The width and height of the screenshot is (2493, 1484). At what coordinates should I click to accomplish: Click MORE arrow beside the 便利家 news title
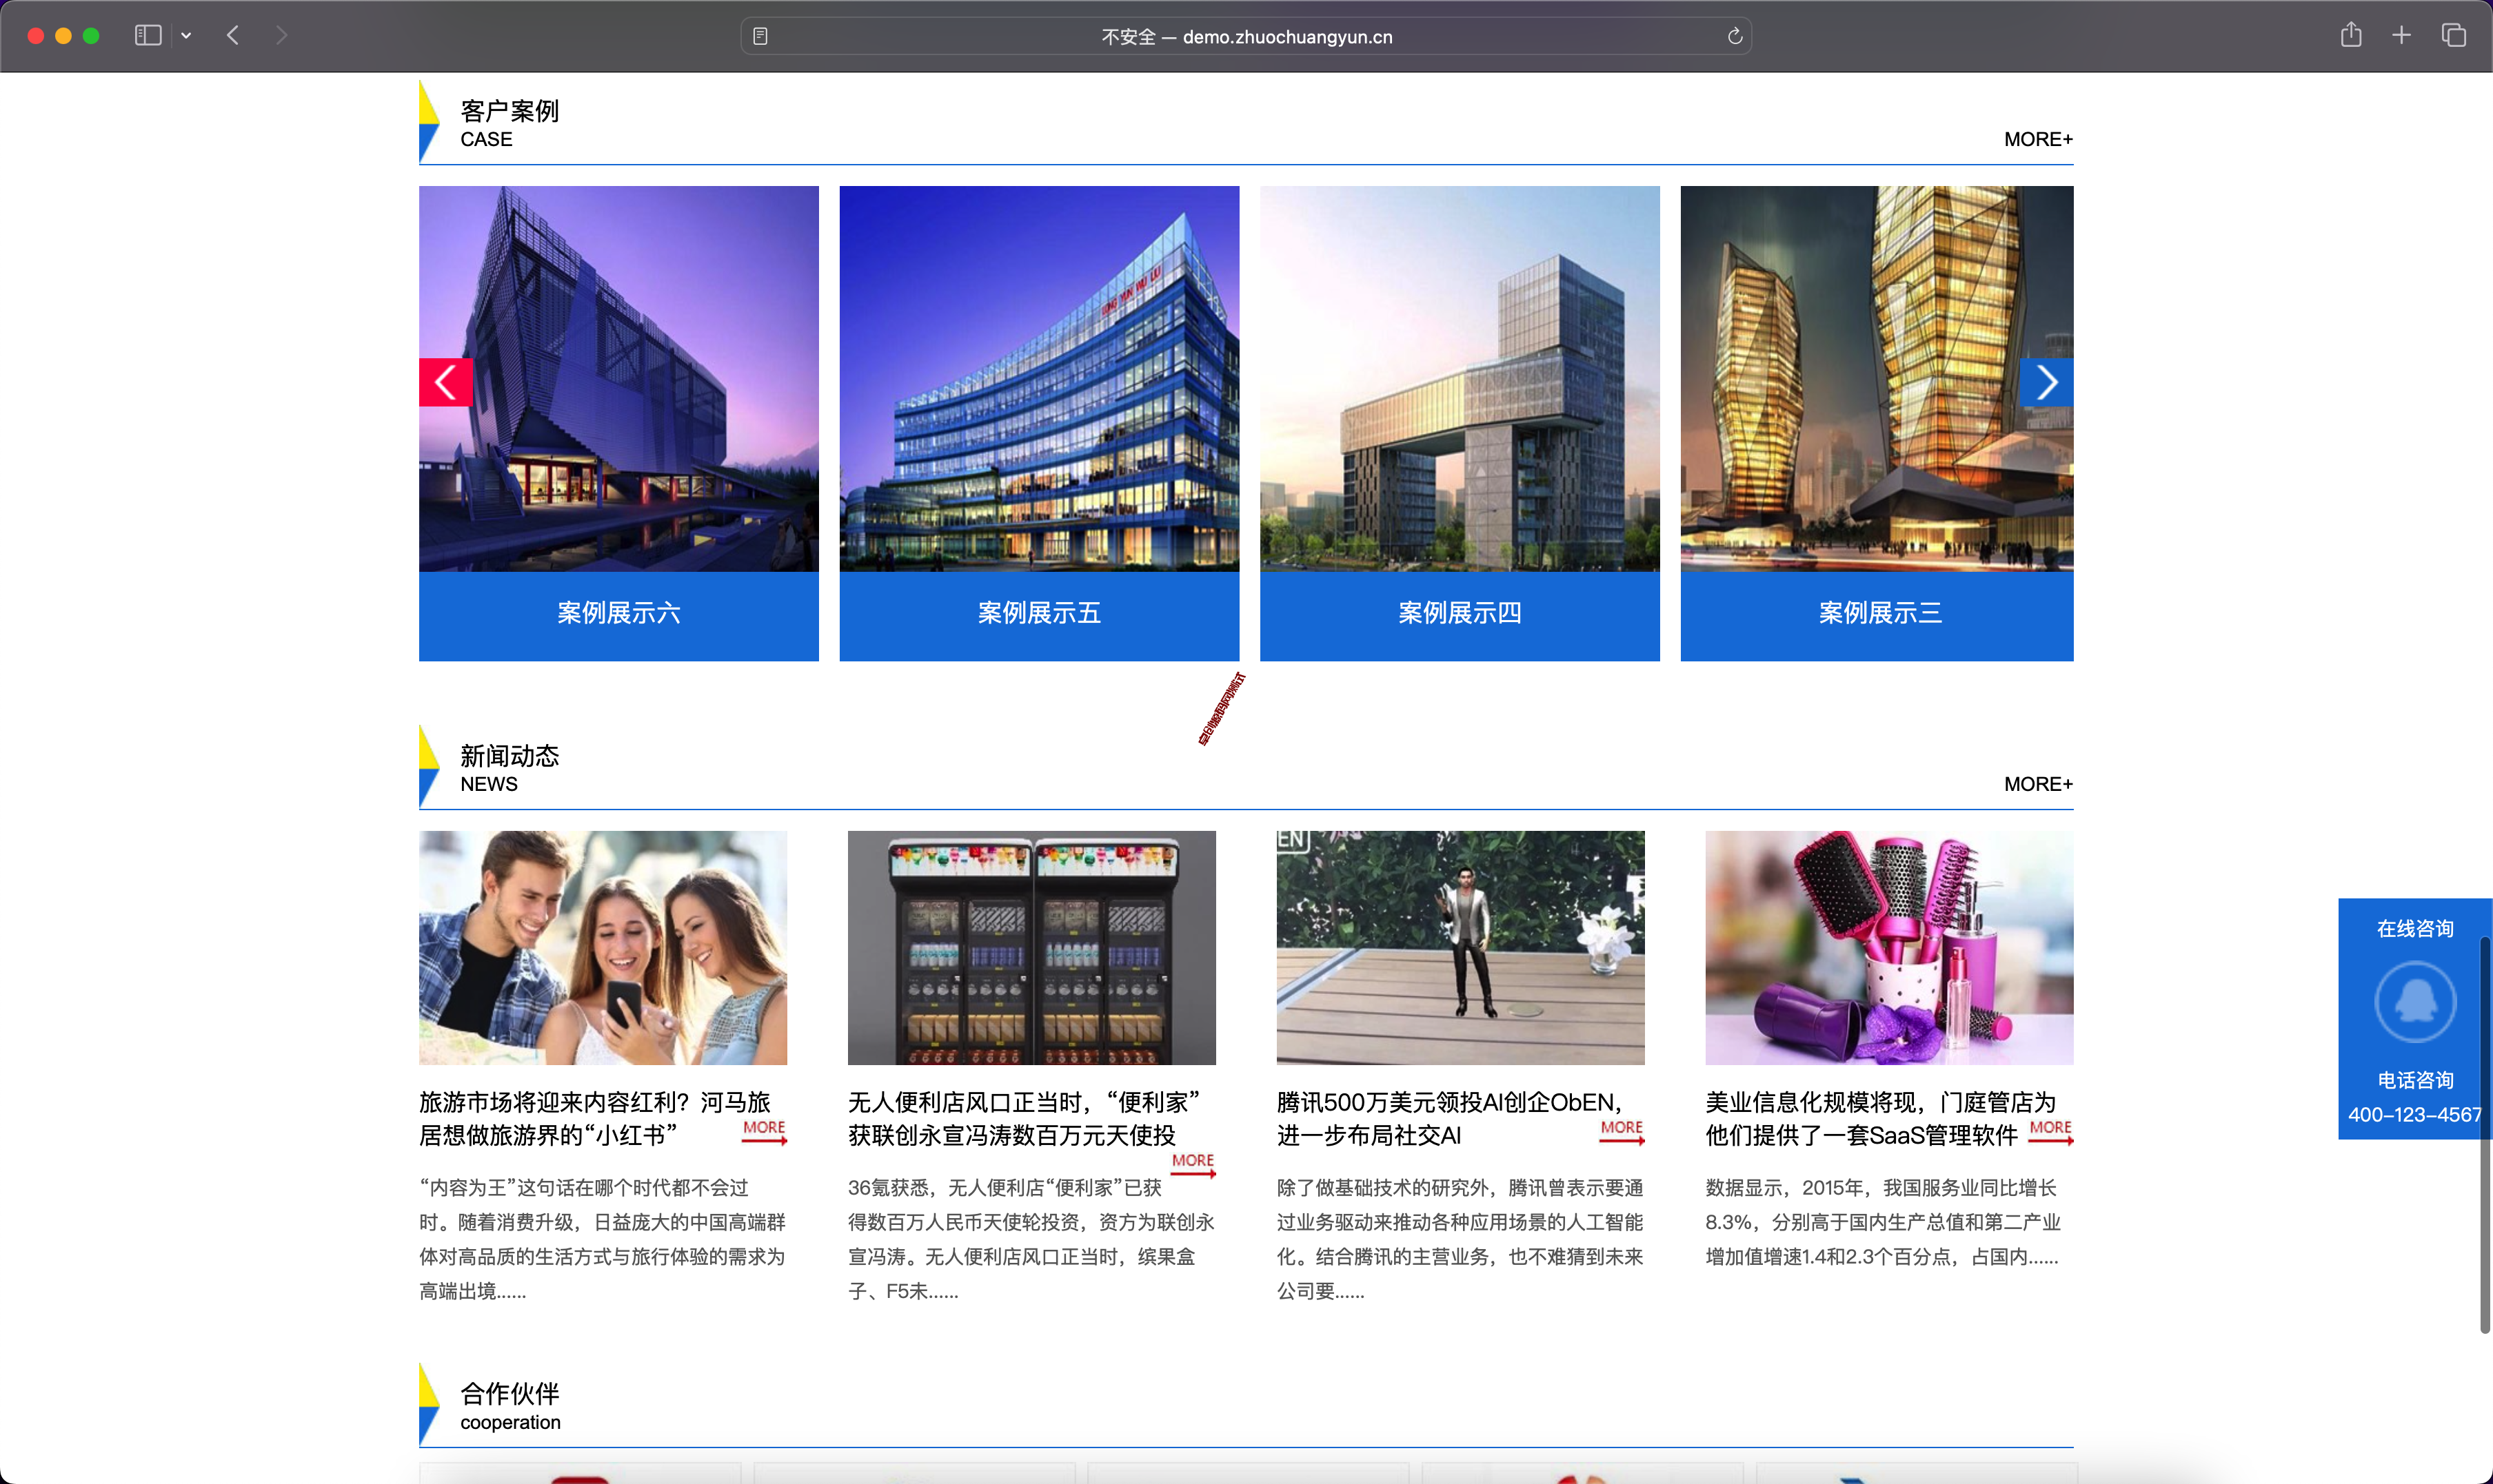tap(1193, 1164)
